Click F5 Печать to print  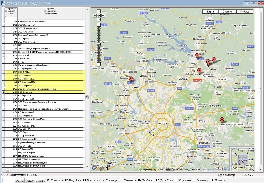point(128,180)
